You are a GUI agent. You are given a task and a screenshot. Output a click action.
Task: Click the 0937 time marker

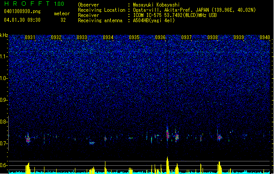(186, 37)
